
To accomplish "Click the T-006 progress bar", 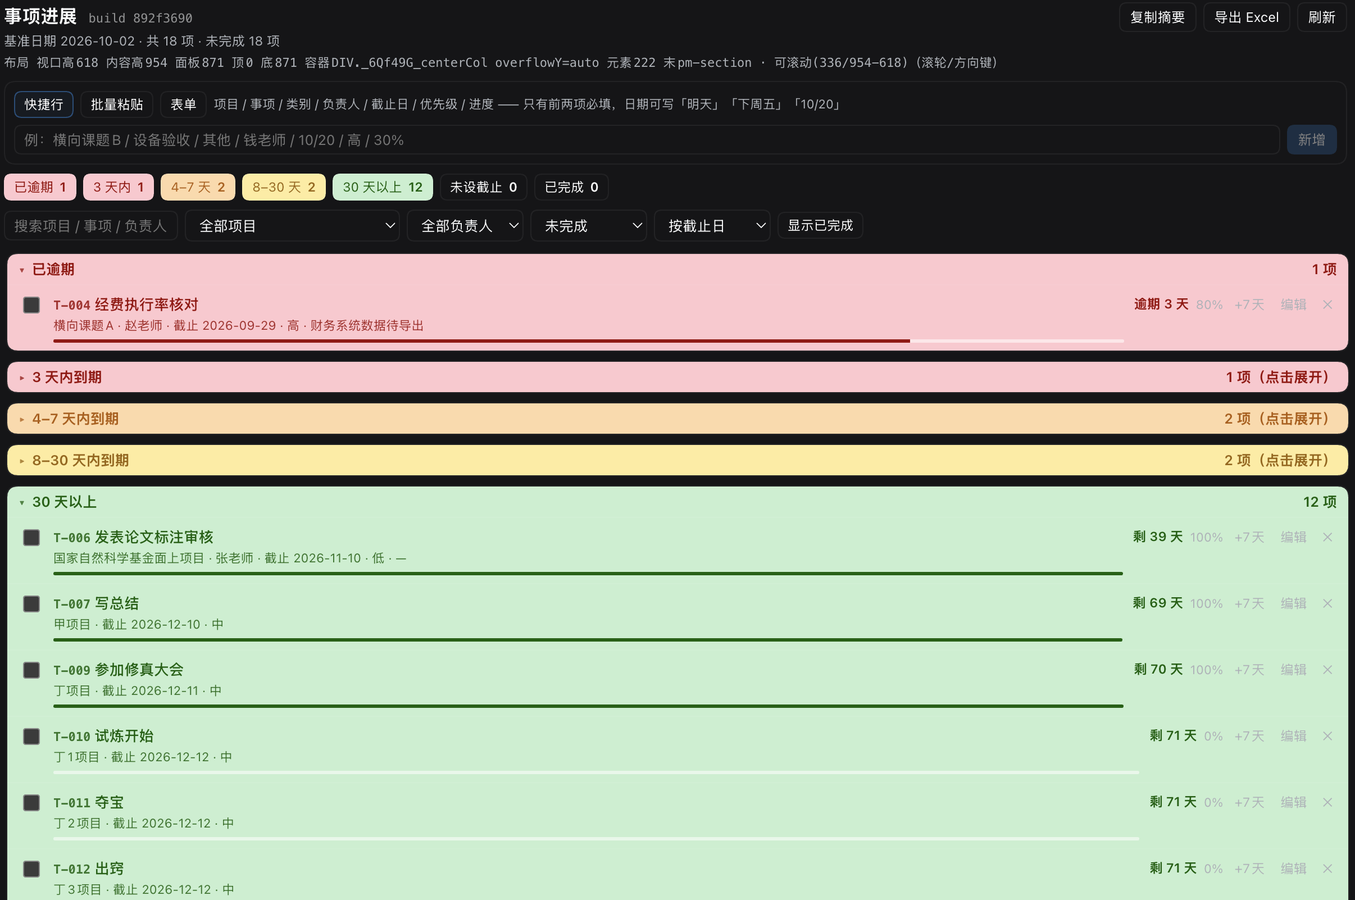I will point(588,574).
